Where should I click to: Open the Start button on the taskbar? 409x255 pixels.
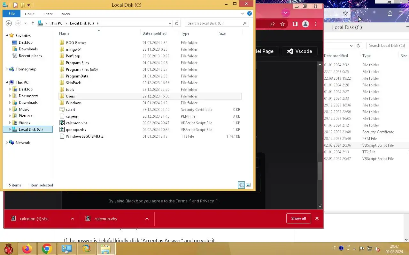point(9,249)
